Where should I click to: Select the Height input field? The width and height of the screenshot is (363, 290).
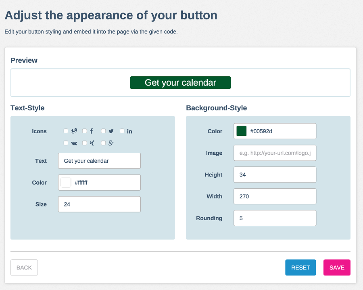[275, 175]
